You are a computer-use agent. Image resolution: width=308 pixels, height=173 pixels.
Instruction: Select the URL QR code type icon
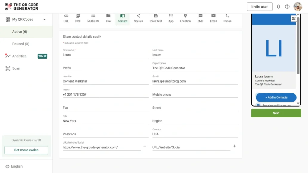click(66, 16)
